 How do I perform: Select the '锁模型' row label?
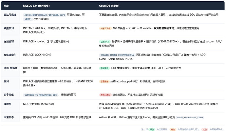point(8,104)
